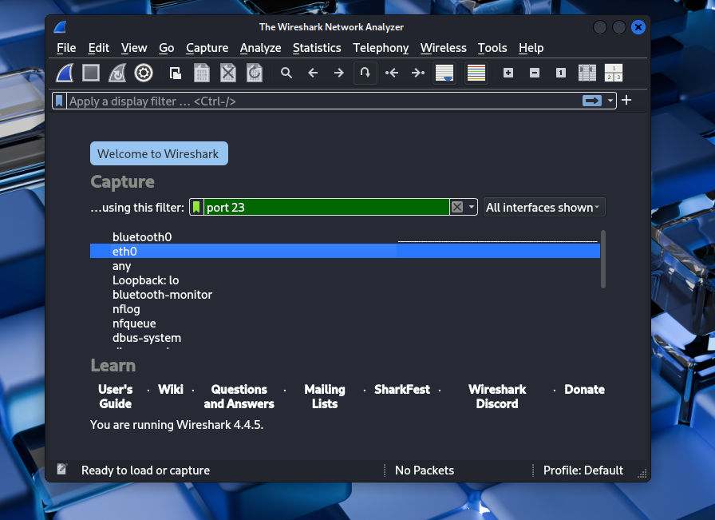
Task: Toggle auto-scroll during live capture
Action: [x=444, y=73]
